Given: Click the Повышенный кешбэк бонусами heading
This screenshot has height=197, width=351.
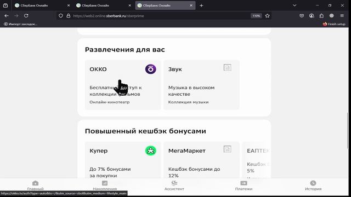Looking at the screenshot, I should (145, 131).
